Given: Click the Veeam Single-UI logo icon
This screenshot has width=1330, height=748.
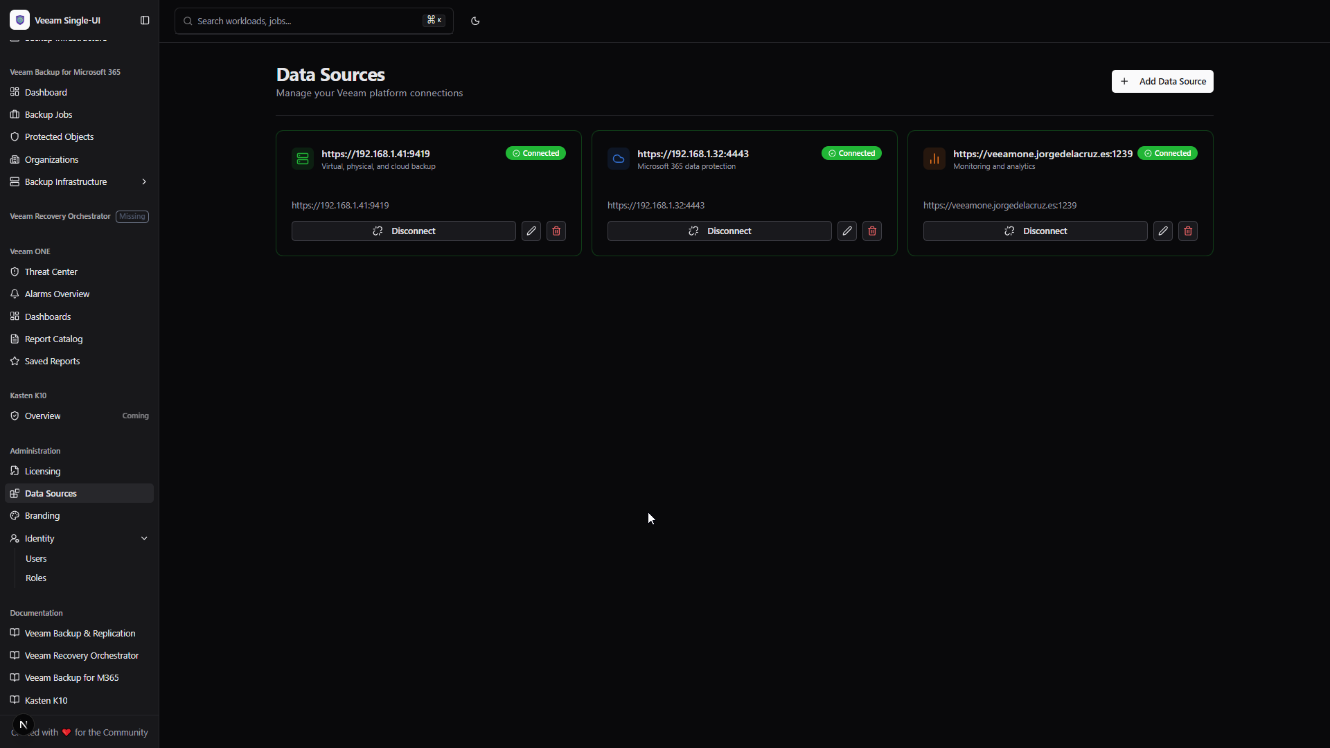Looking at the screenshot, I should click(19, 20).
